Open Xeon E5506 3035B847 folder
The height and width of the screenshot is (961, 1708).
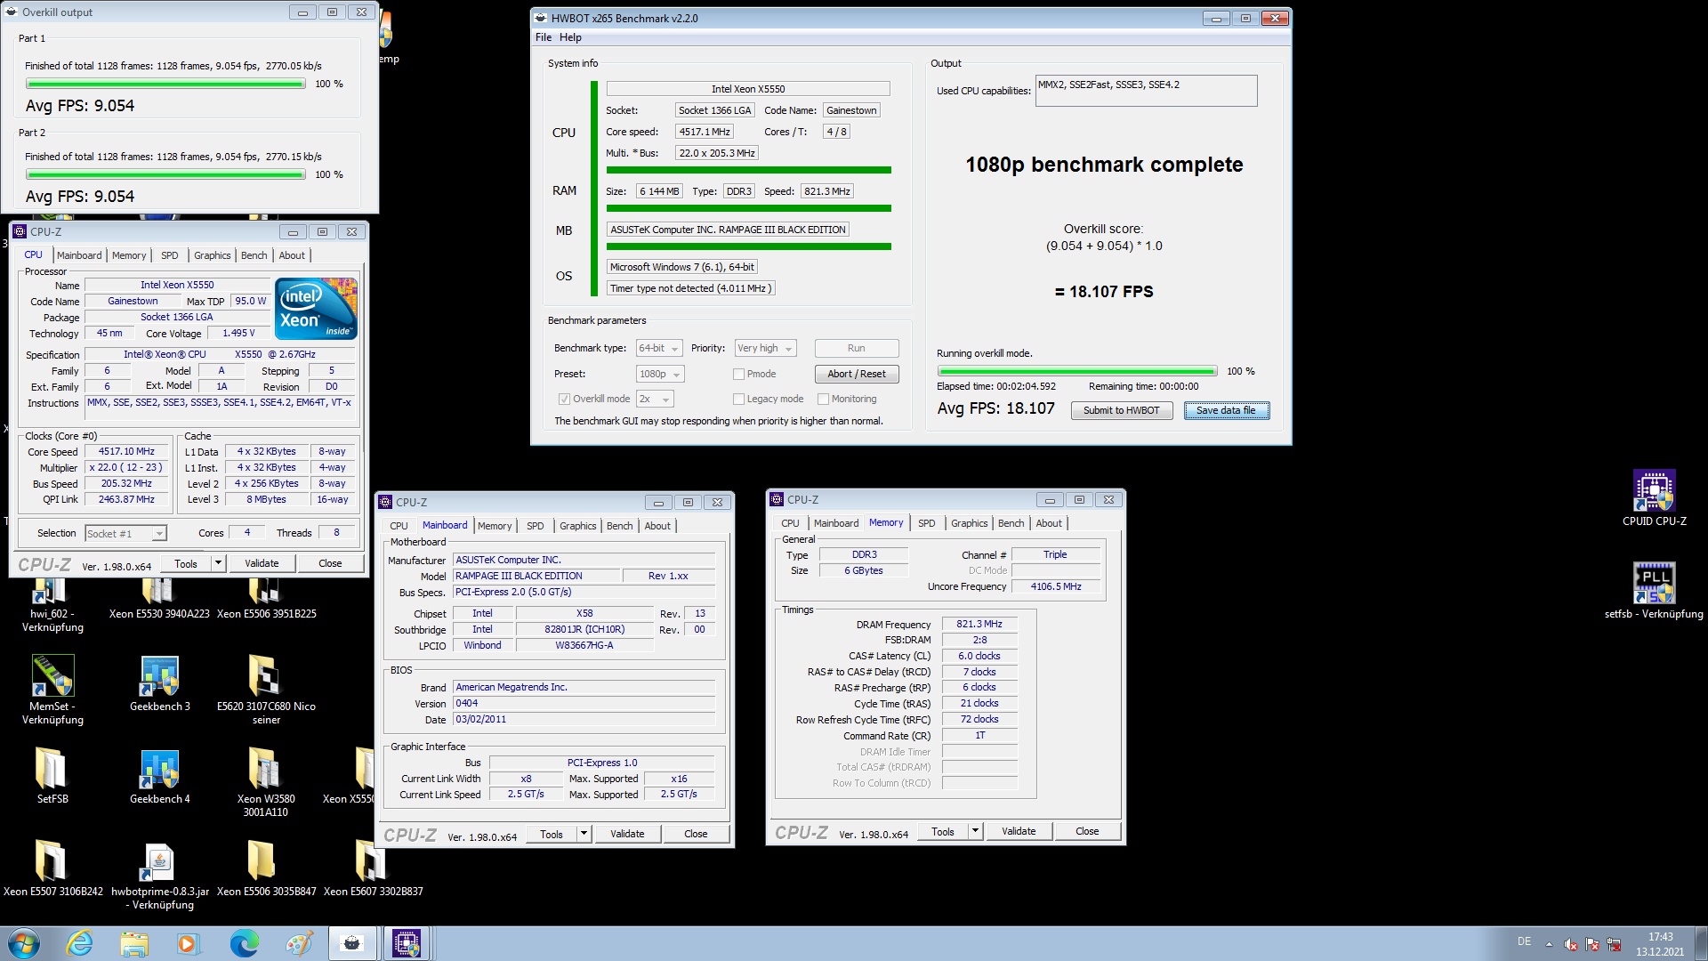click(266, 868)
